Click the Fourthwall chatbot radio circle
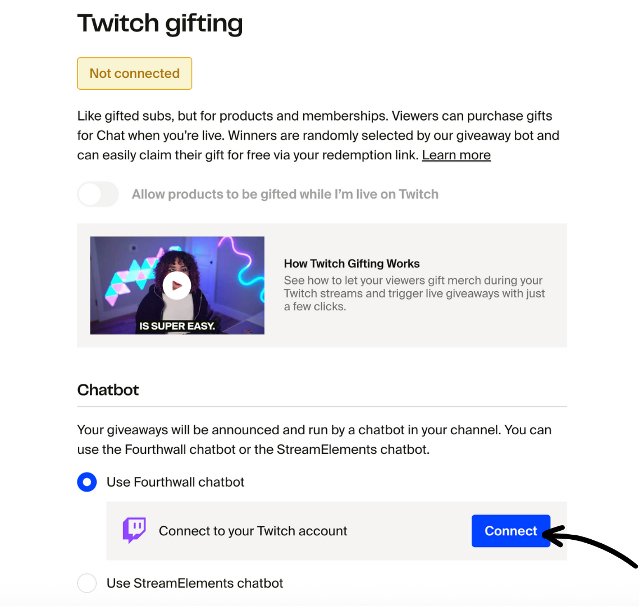This screenshot has width=639, height=606. 87,481
